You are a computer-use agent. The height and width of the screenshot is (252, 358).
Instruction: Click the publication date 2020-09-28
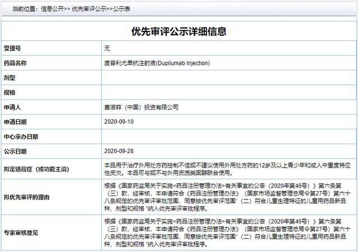(x=118, y=151)
